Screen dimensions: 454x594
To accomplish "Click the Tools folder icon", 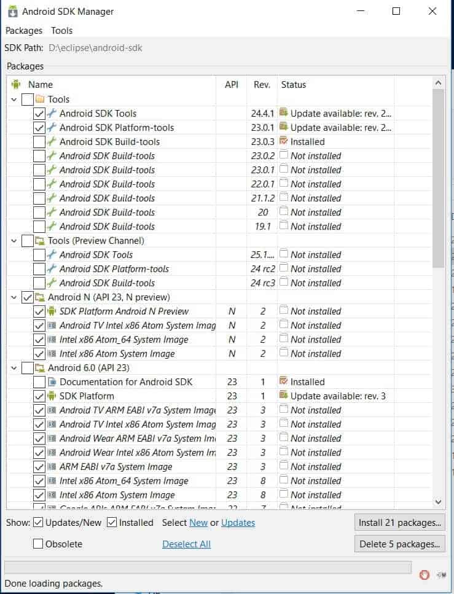I will coord(40,100).
